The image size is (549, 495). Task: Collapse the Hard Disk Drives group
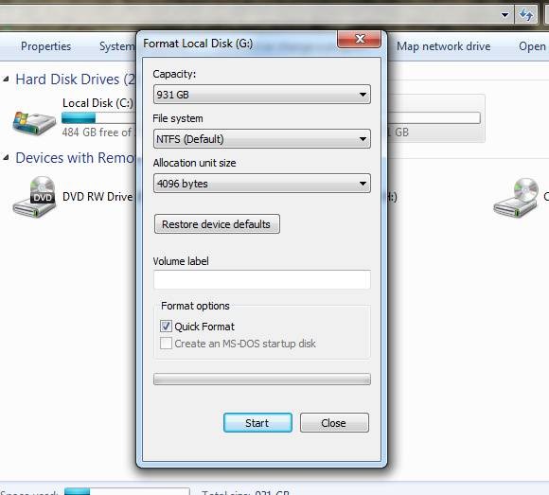(6, 80)
